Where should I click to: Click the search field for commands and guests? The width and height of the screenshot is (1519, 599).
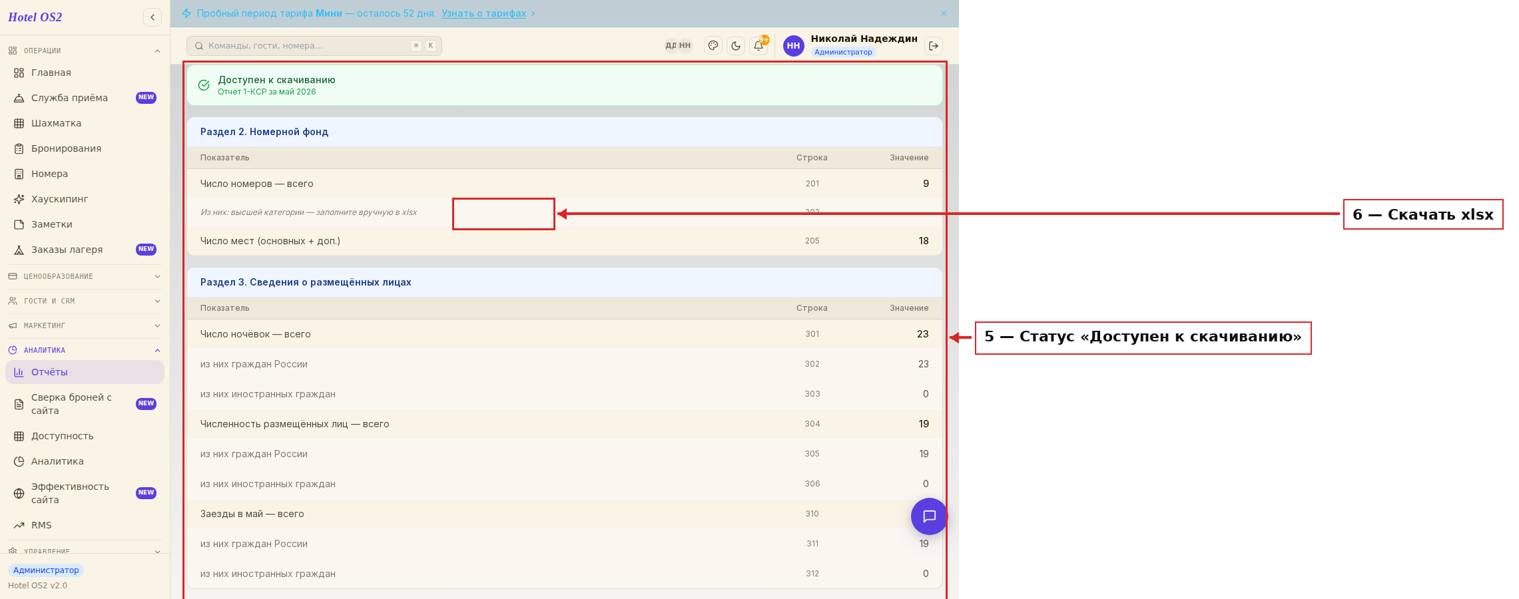click(314, 46)
